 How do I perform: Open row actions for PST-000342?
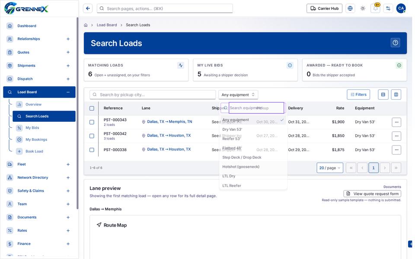tap(396, 136)
